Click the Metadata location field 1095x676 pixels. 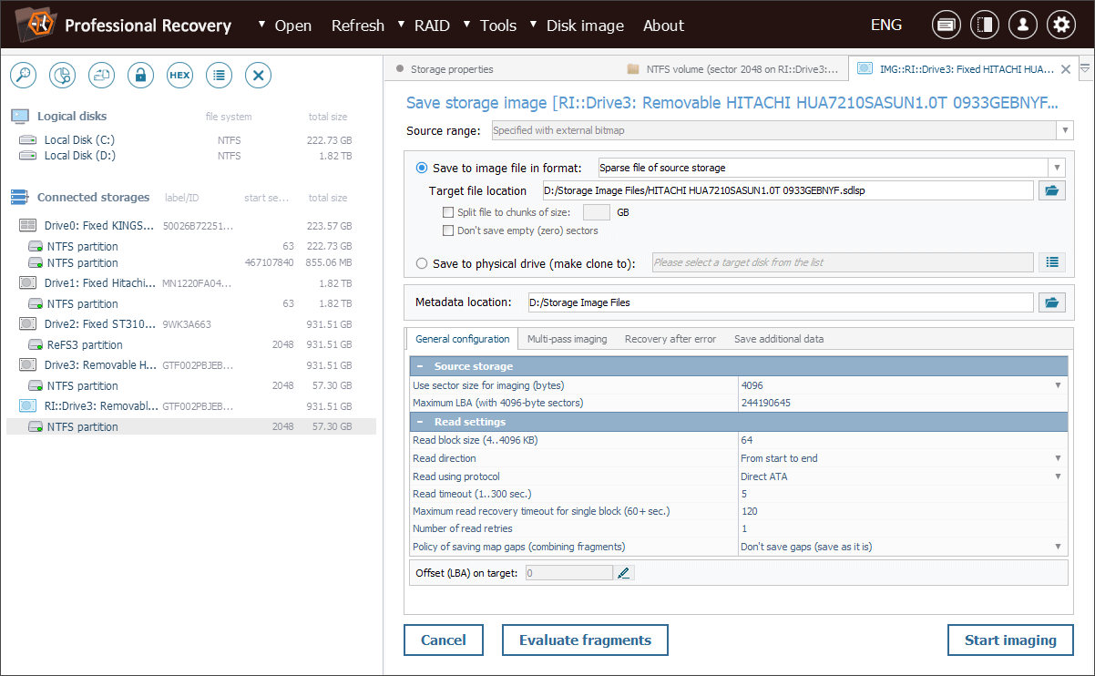point(781,302)
